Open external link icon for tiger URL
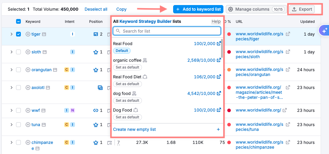This screenshot has height=154, width=329. [x=288, y=34]
